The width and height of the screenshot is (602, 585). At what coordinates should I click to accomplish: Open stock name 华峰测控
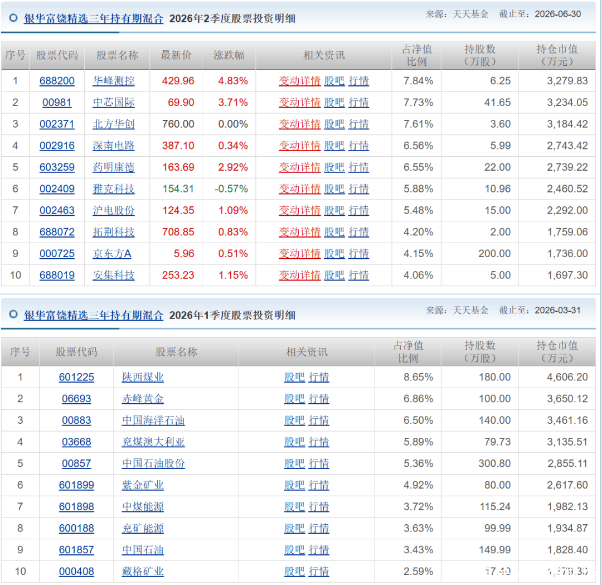114,81
